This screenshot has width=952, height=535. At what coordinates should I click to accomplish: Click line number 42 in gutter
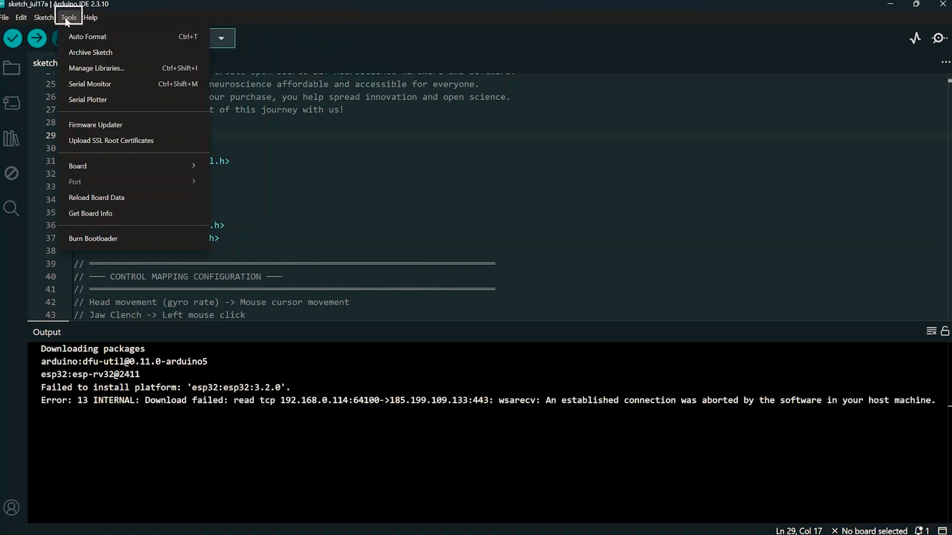coord(50,302)
